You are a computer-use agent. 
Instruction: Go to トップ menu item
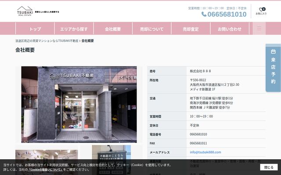[x=35, y=29]
